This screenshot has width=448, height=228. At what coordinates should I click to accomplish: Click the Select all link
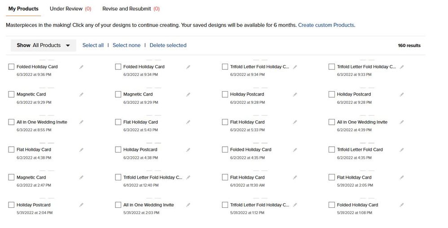coord(93,45)
